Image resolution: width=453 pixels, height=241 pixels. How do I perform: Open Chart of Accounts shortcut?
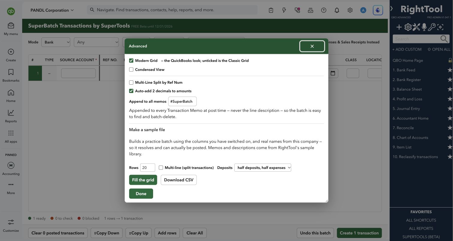(410, 138)
